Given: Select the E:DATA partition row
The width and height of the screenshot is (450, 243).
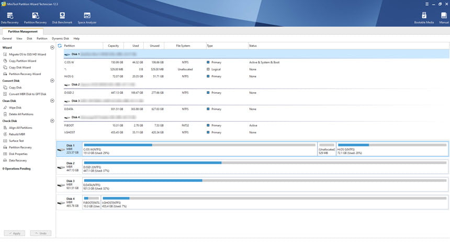Looking at the screenshot, I should point(256,109).
